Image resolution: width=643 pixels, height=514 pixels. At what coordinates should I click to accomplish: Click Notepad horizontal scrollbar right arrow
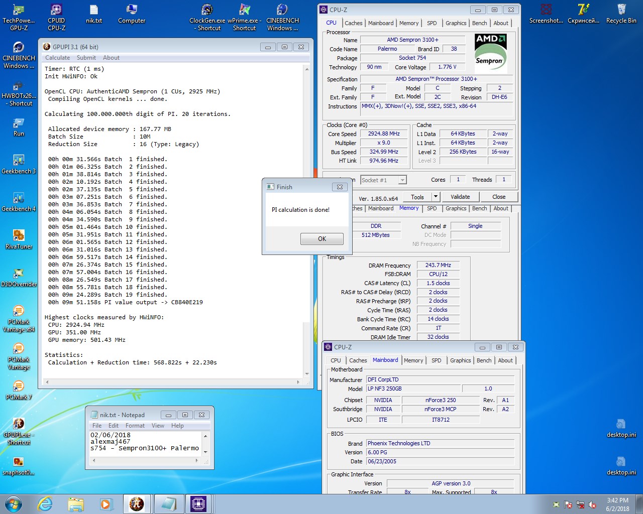pyautogui.click(x=196, y=461)
